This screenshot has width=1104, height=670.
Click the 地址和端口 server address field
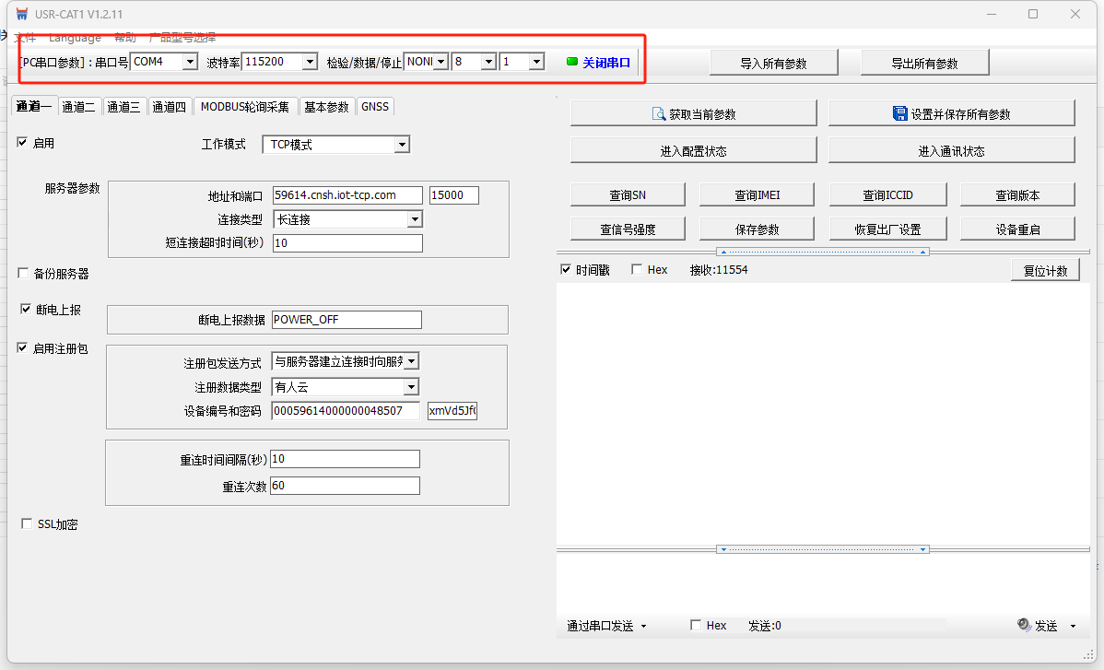pos(347,195)
